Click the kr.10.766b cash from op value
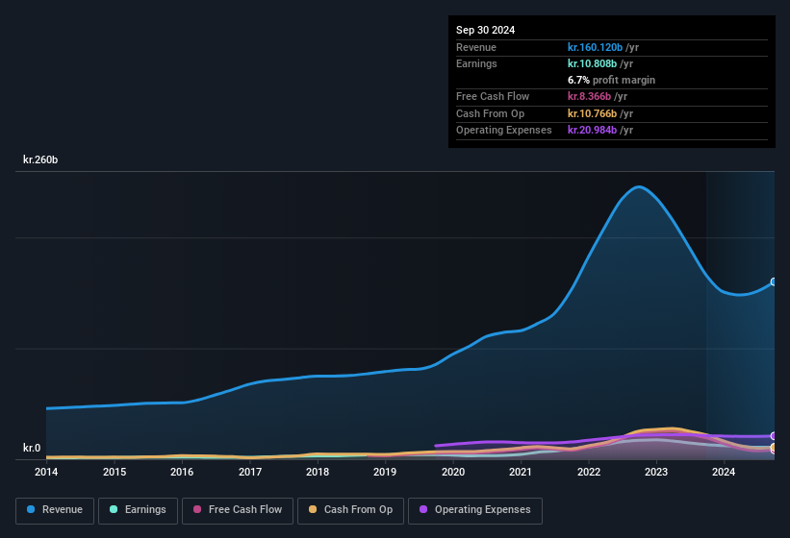This screenshot has height=538, width=790. (592, 113)
